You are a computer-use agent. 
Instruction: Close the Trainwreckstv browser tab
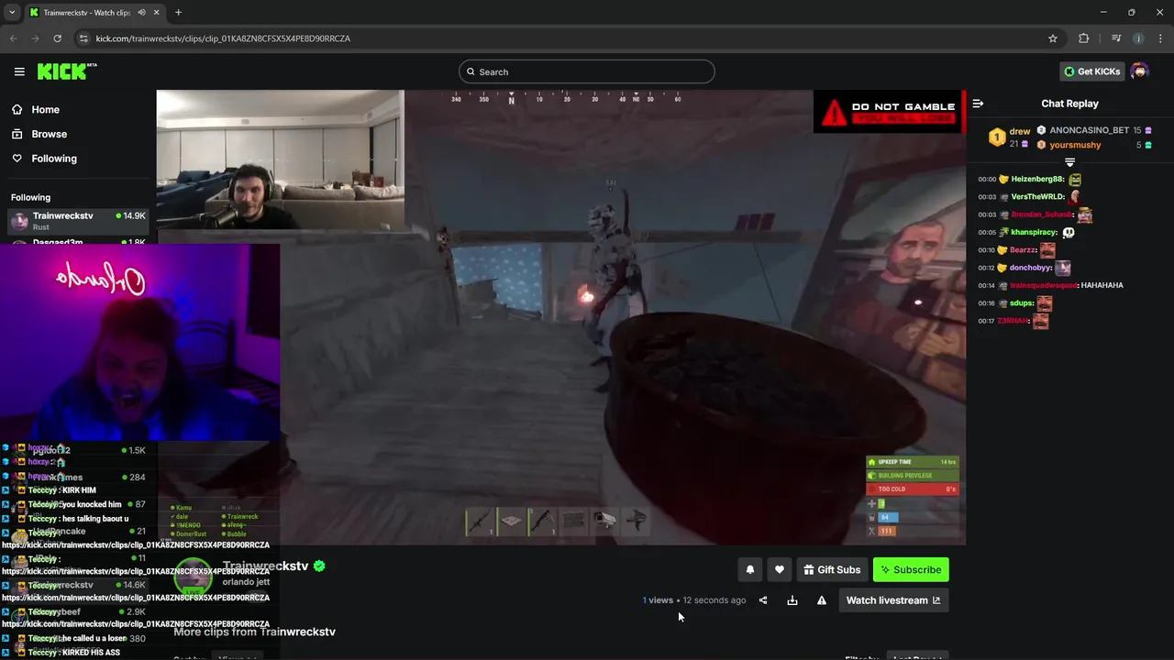(x=156, y=13)
